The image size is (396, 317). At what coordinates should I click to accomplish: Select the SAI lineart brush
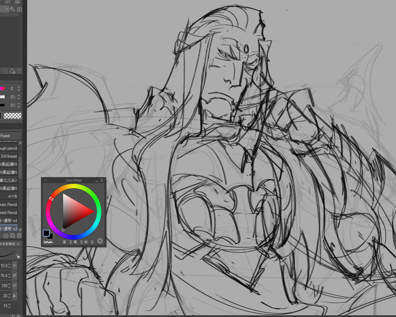pos(9,156)
